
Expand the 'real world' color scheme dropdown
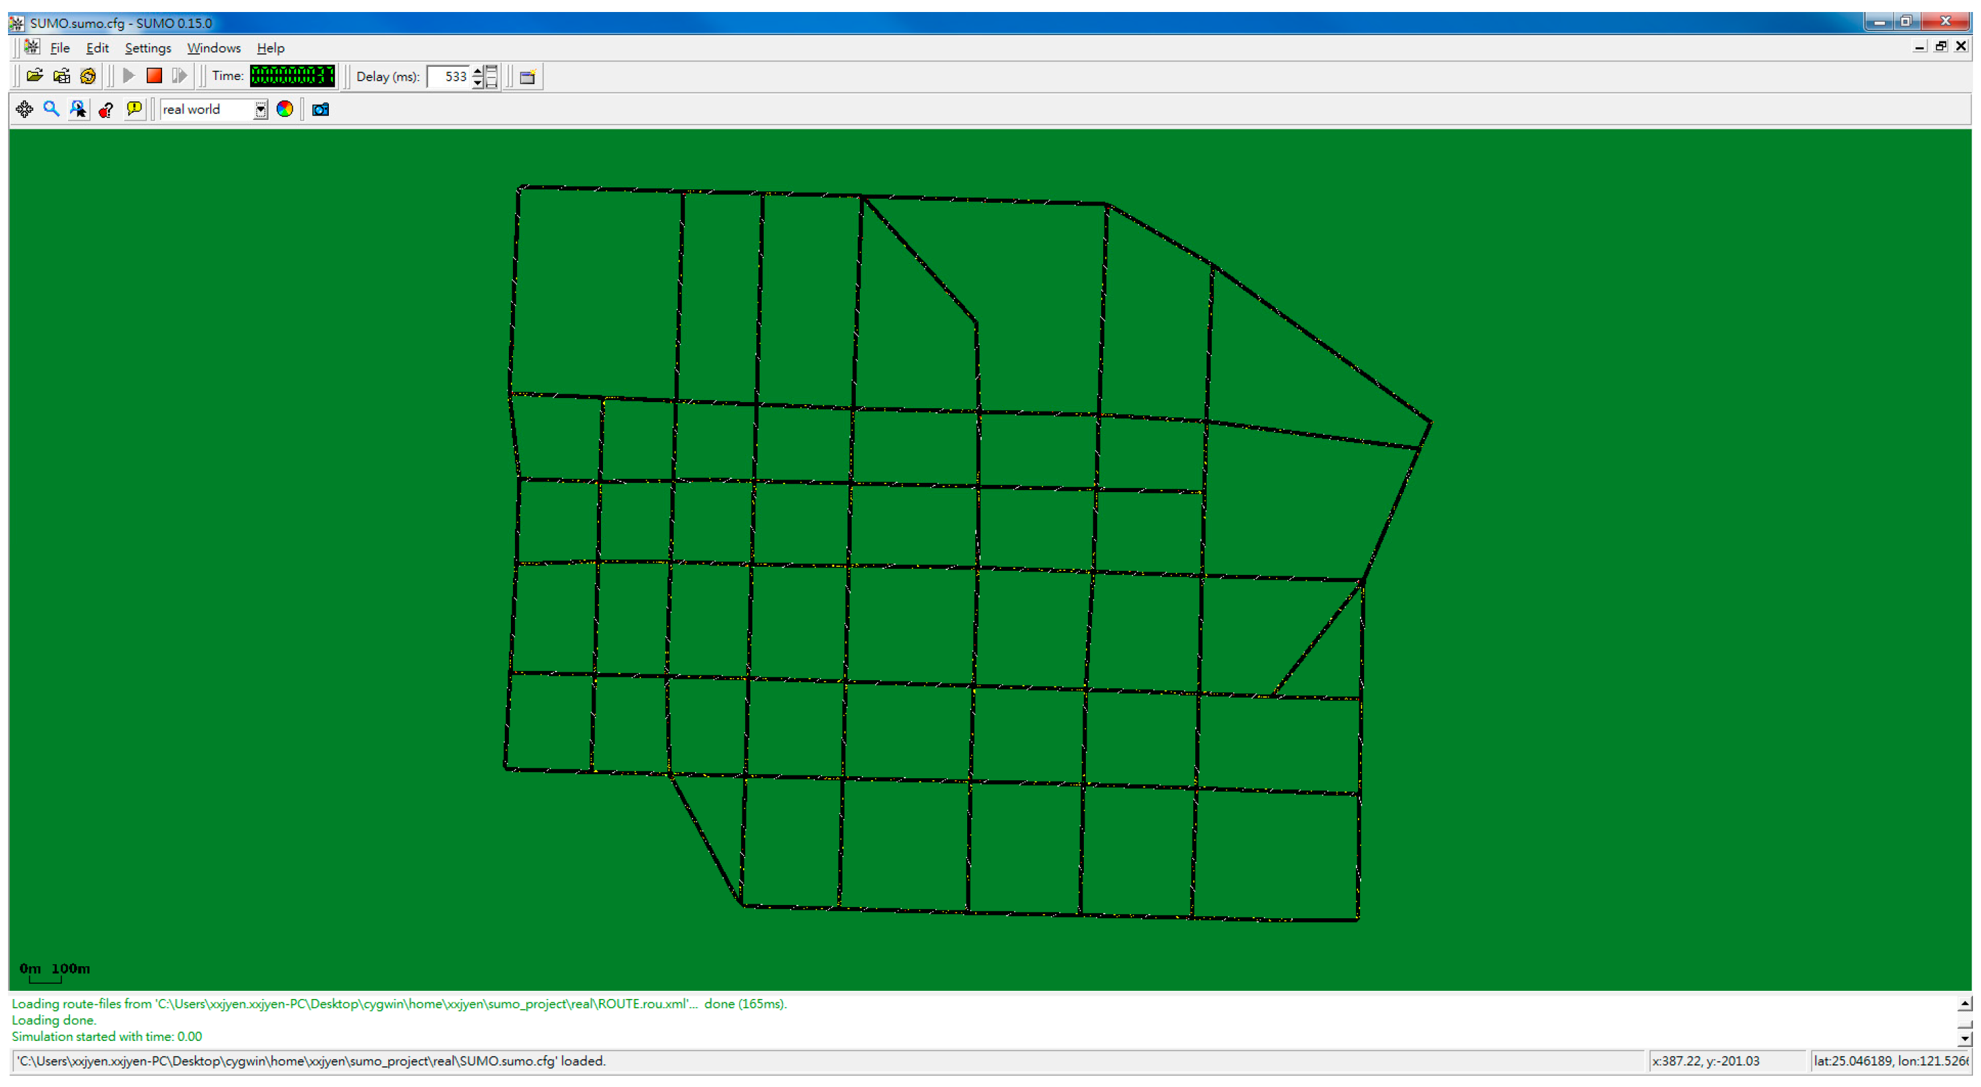261,109
